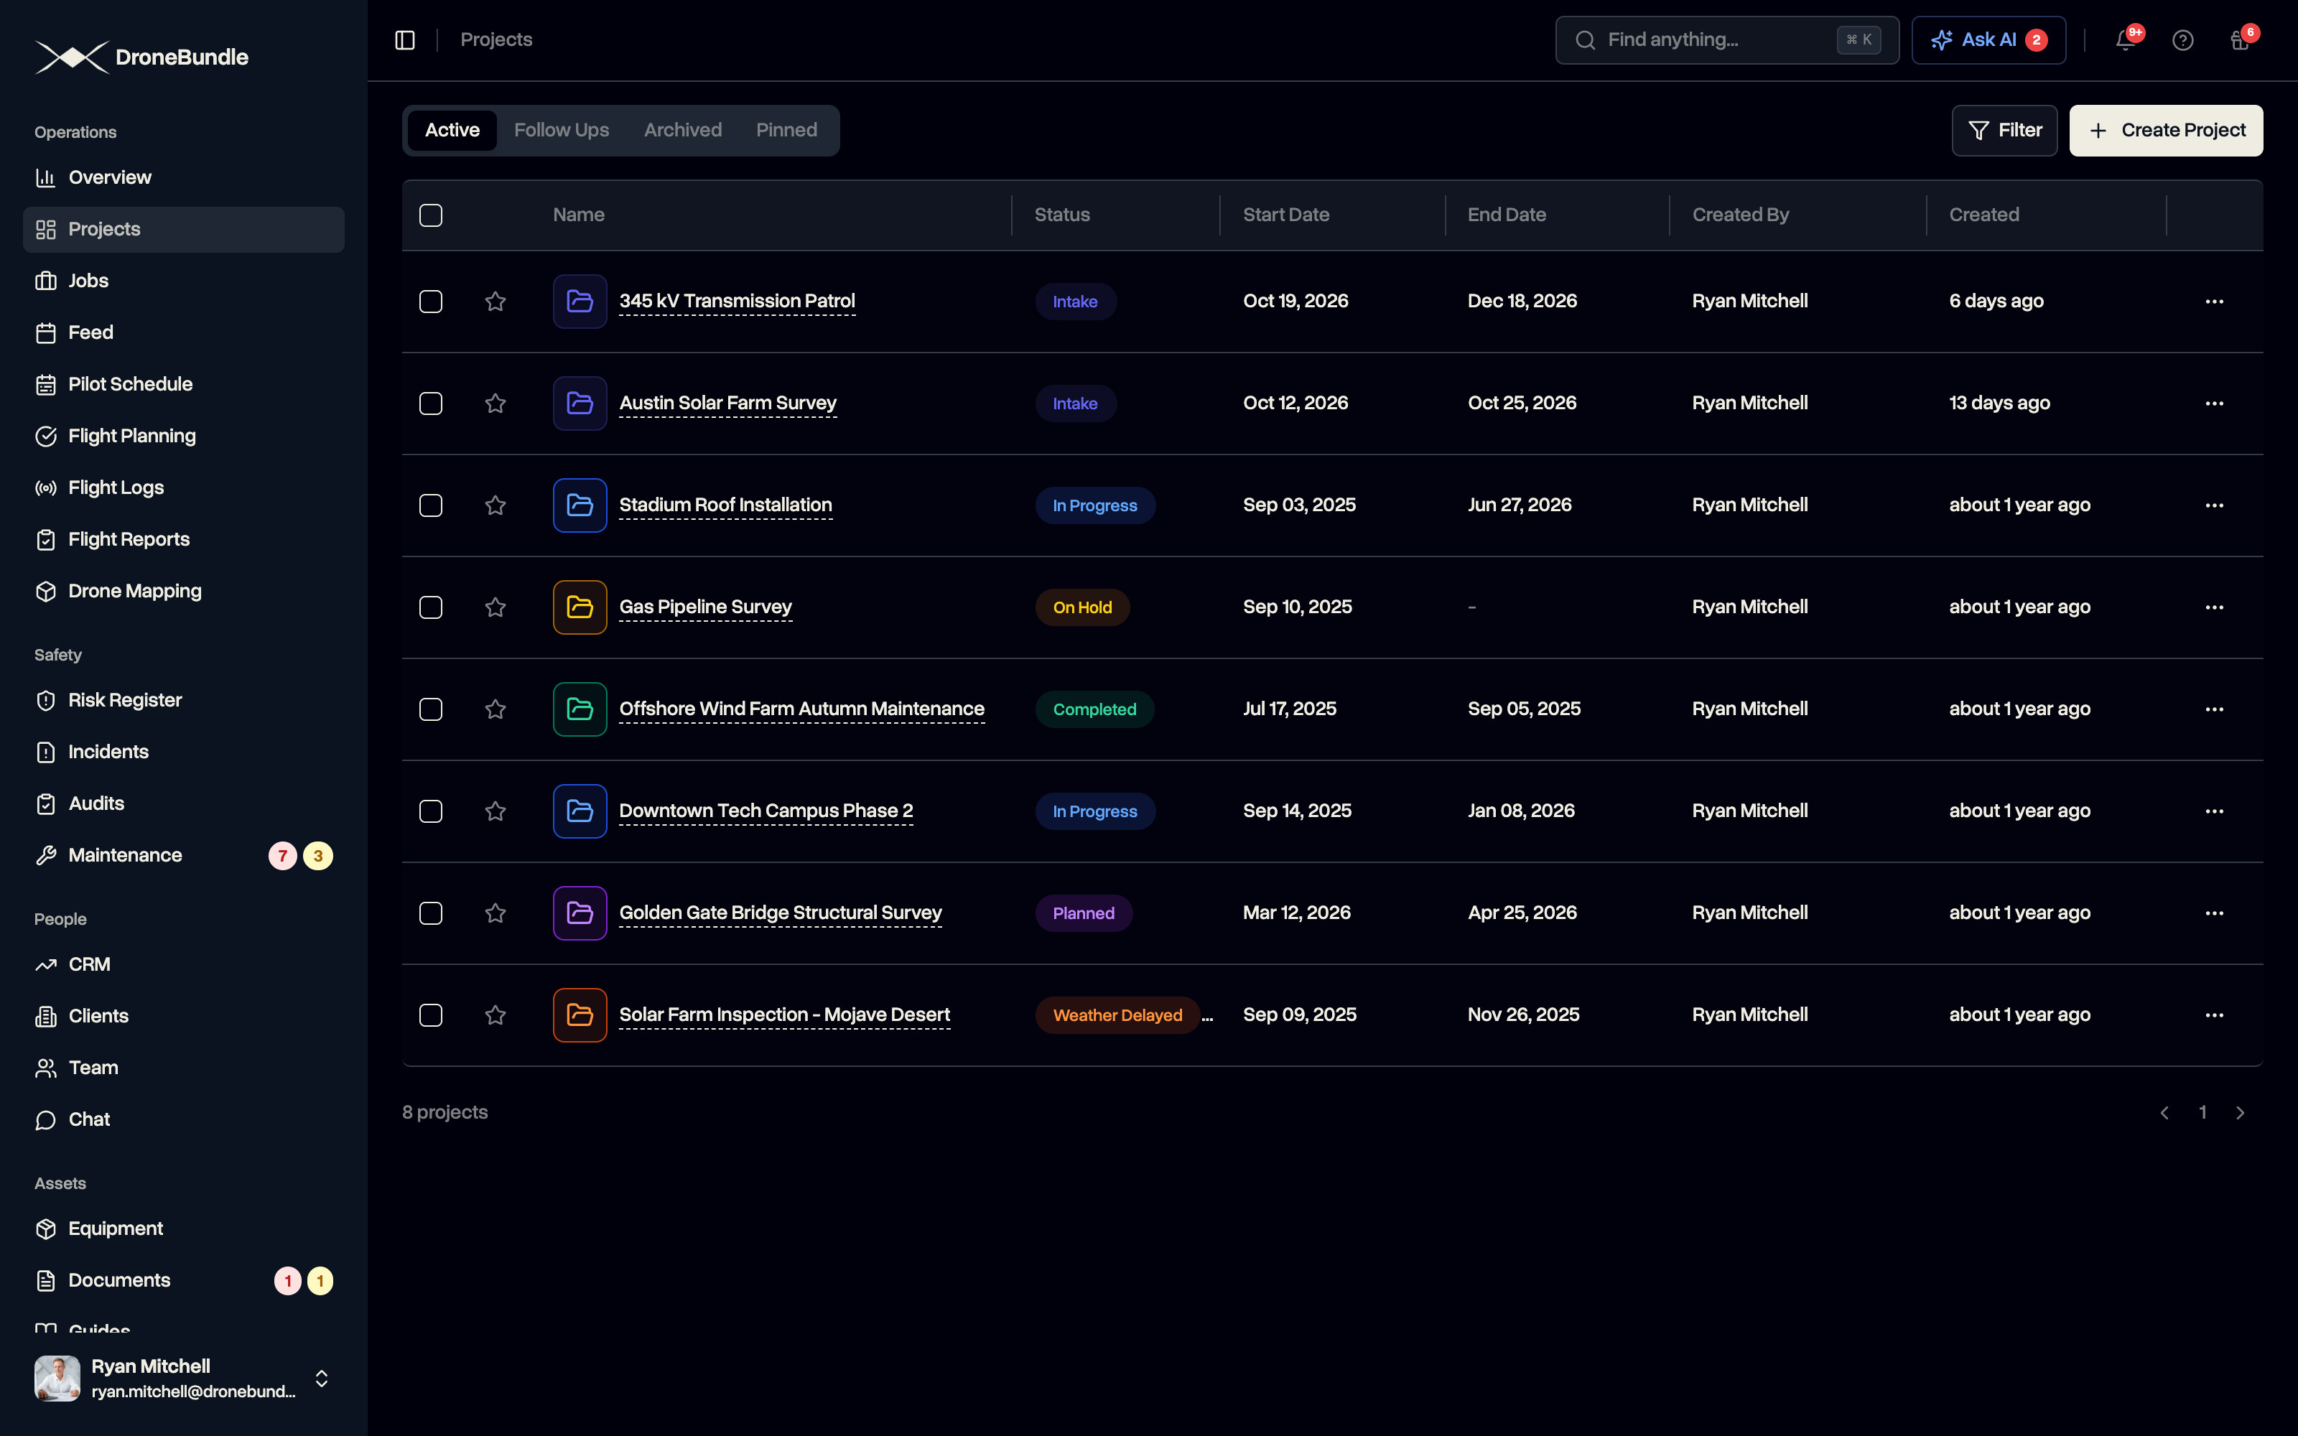Toggle the sidebar panel icon

click(x=404, y=40)
